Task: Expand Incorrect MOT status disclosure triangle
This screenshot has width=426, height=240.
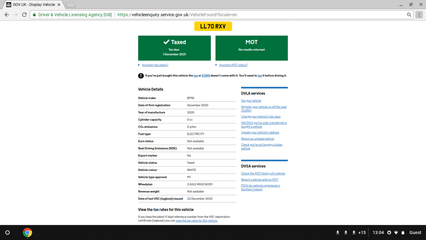Action: click(216, 65)
